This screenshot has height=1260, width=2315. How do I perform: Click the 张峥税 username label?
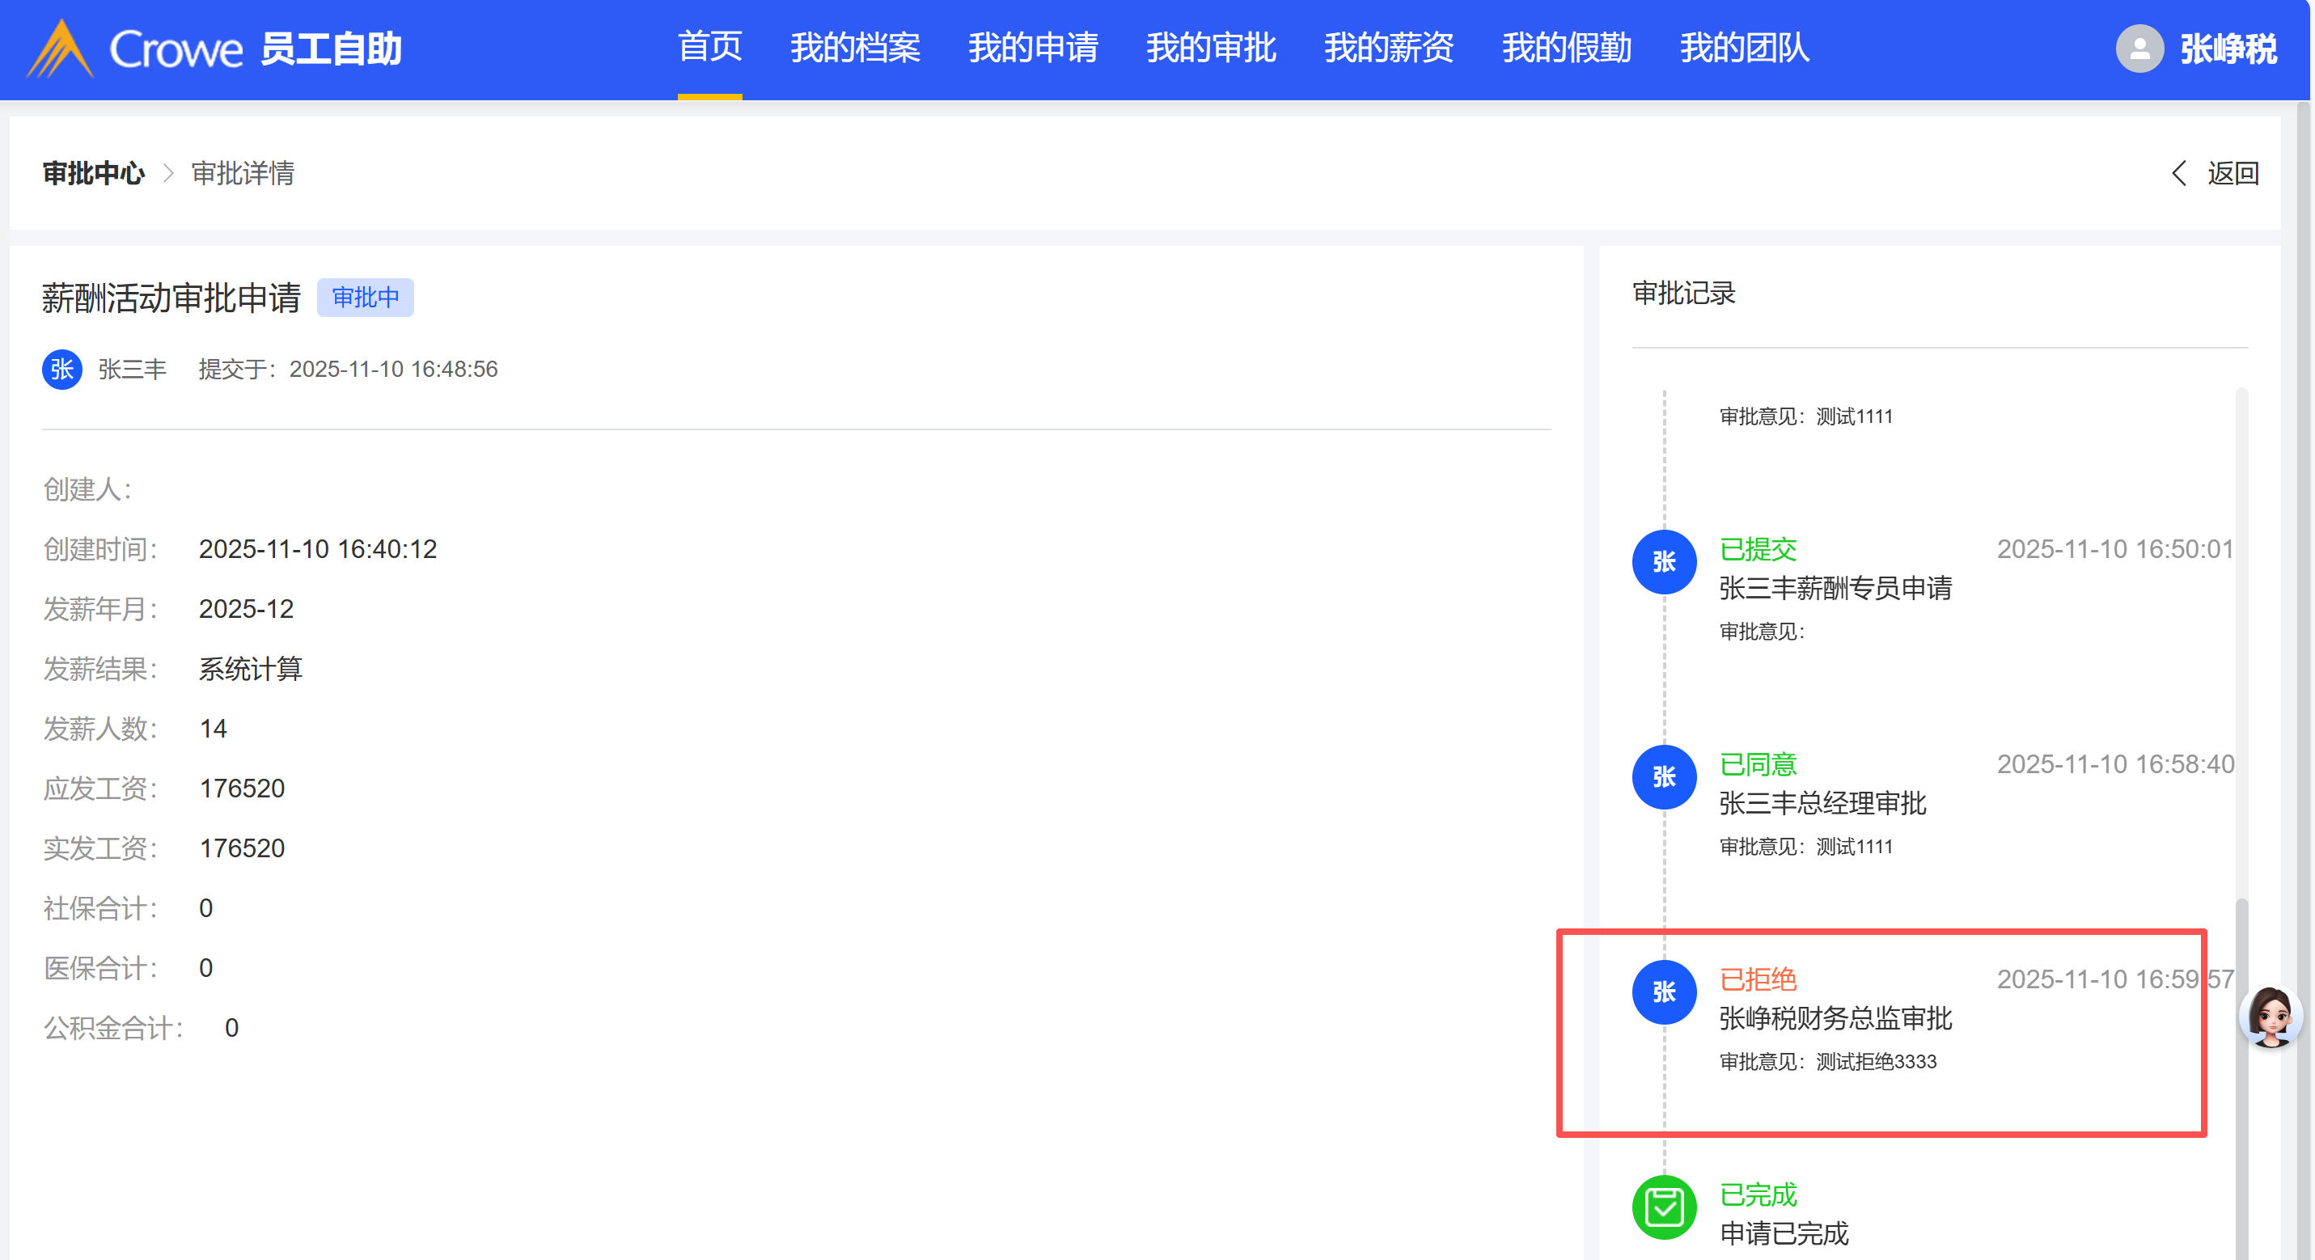tap(2228, 49)
